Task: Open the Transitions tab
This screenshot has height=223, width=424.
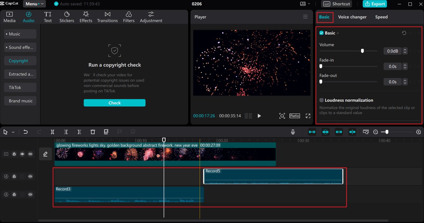Action: (107, 17)
